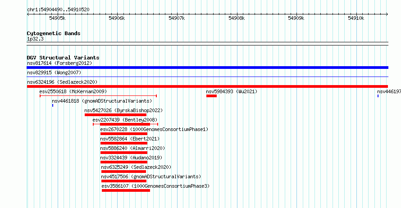Open esv3586107 (1000GenomesConsortiumPhase3) label
This screenshot has height=208, width=401.
(155, 186)
